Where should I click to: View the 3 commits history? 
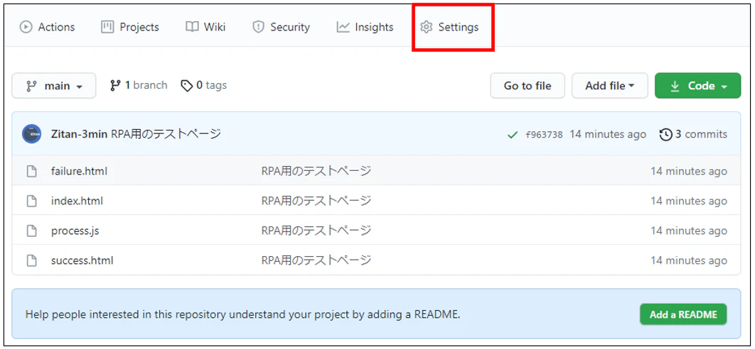point(693,134)
